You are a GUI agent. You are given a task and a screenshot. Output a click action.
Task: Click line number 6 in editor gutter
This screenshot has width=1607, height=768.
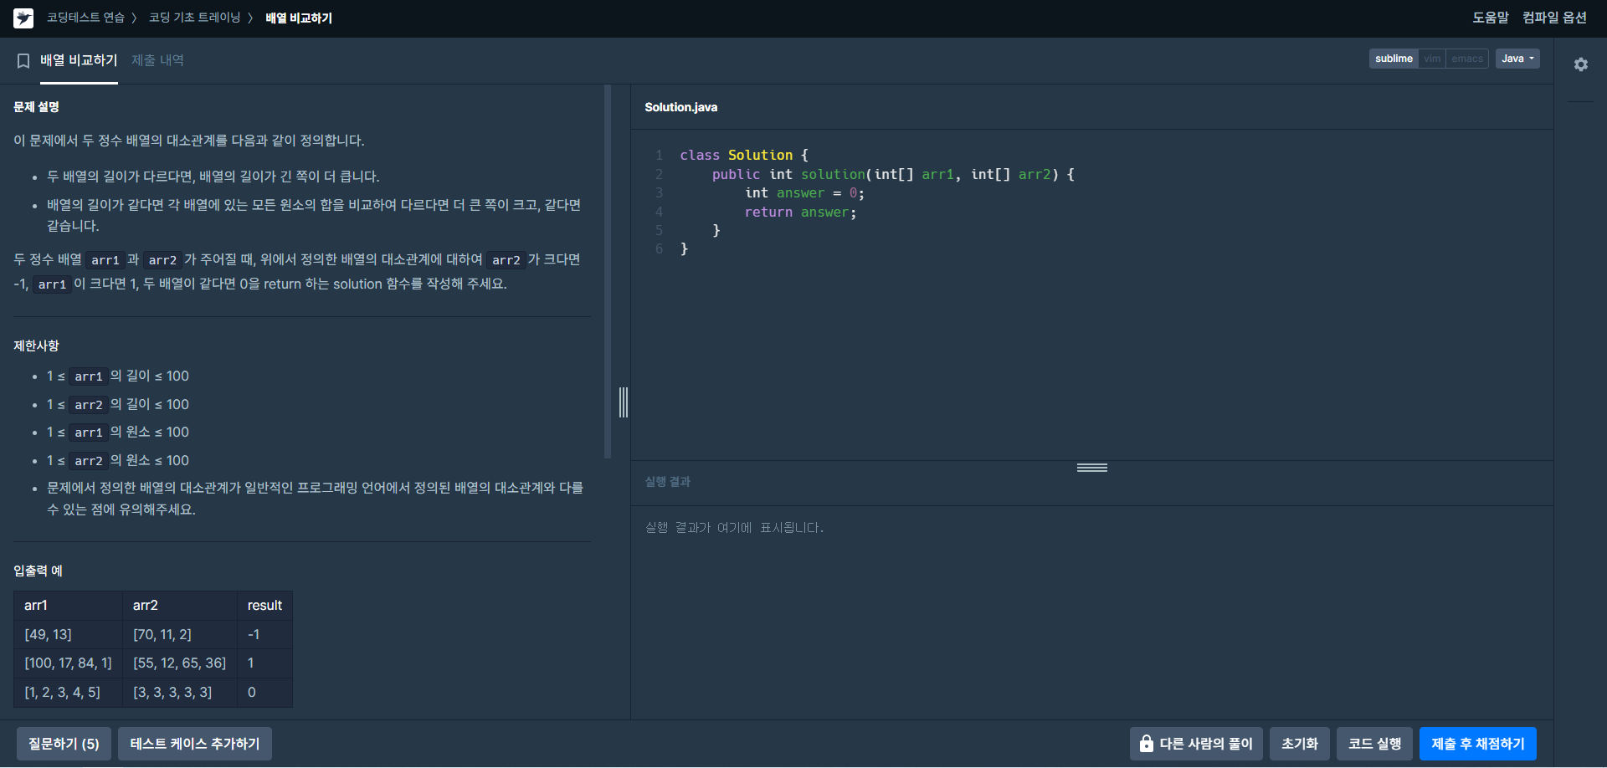pos(659,249)
